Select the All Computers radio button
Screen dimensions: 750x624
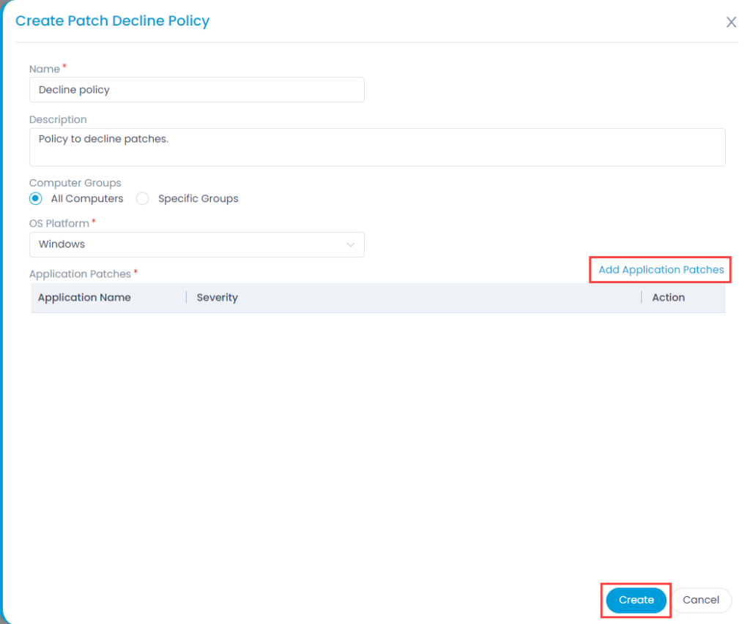point(36,198)
